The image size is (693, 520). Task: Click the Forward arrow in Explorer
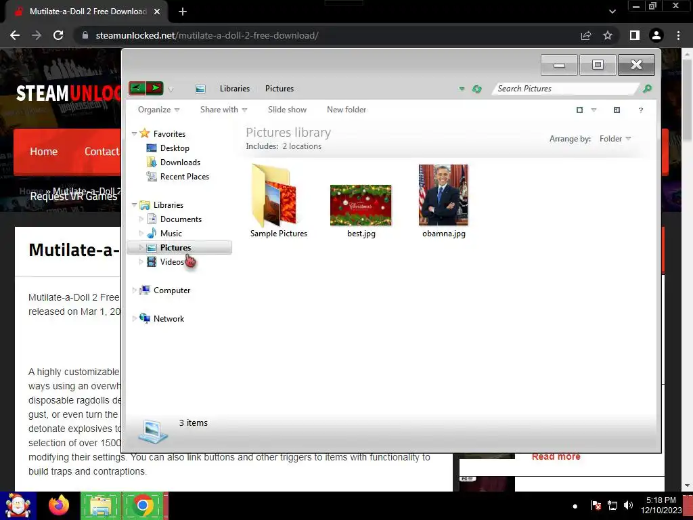(155, 88)
